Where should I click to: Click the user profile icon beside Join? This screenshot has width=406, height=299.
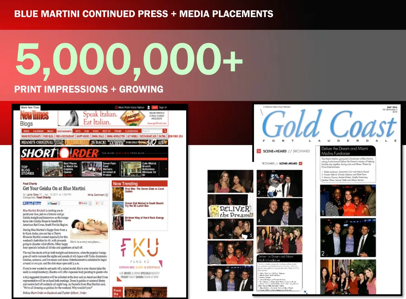149,107
